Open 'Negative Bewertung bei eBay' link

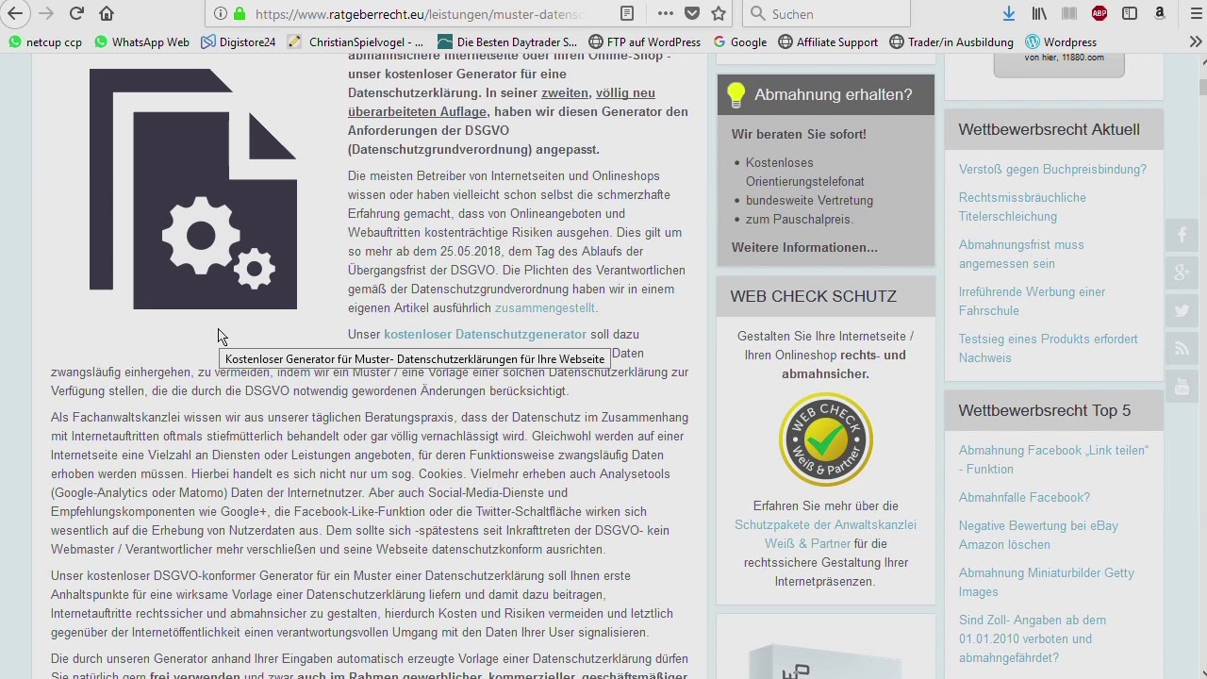point(1038,535)
